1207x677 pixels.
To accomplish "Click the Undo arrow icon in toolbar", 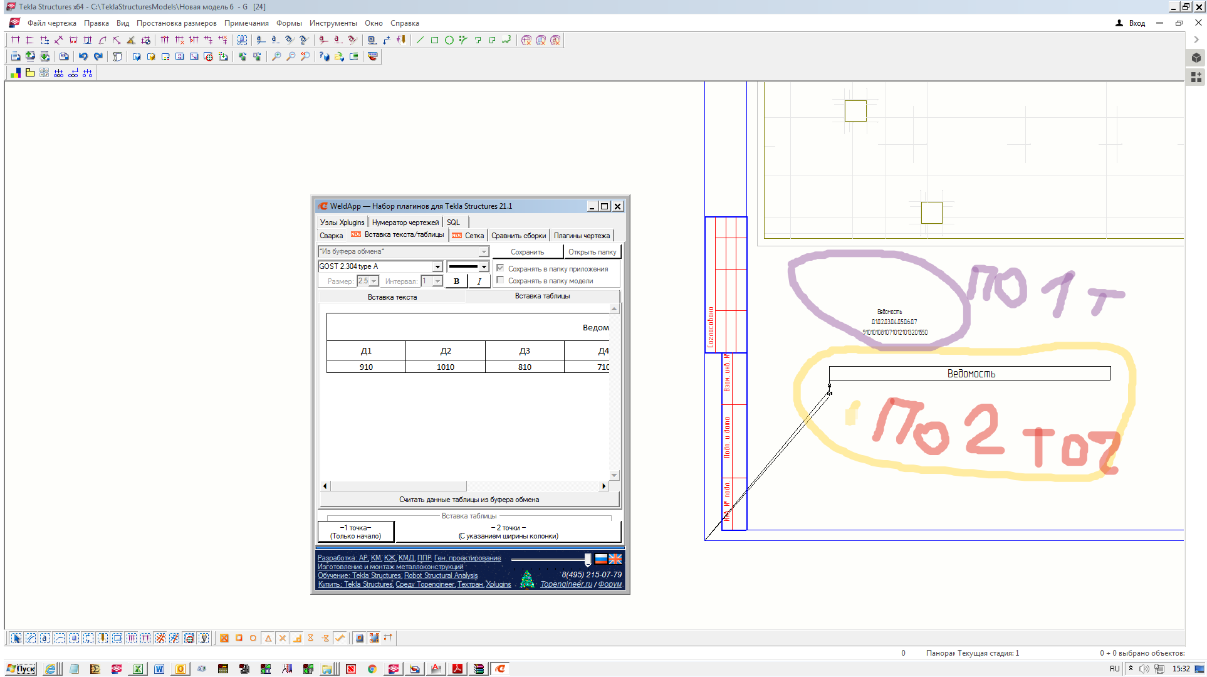I will click(83, 56).
